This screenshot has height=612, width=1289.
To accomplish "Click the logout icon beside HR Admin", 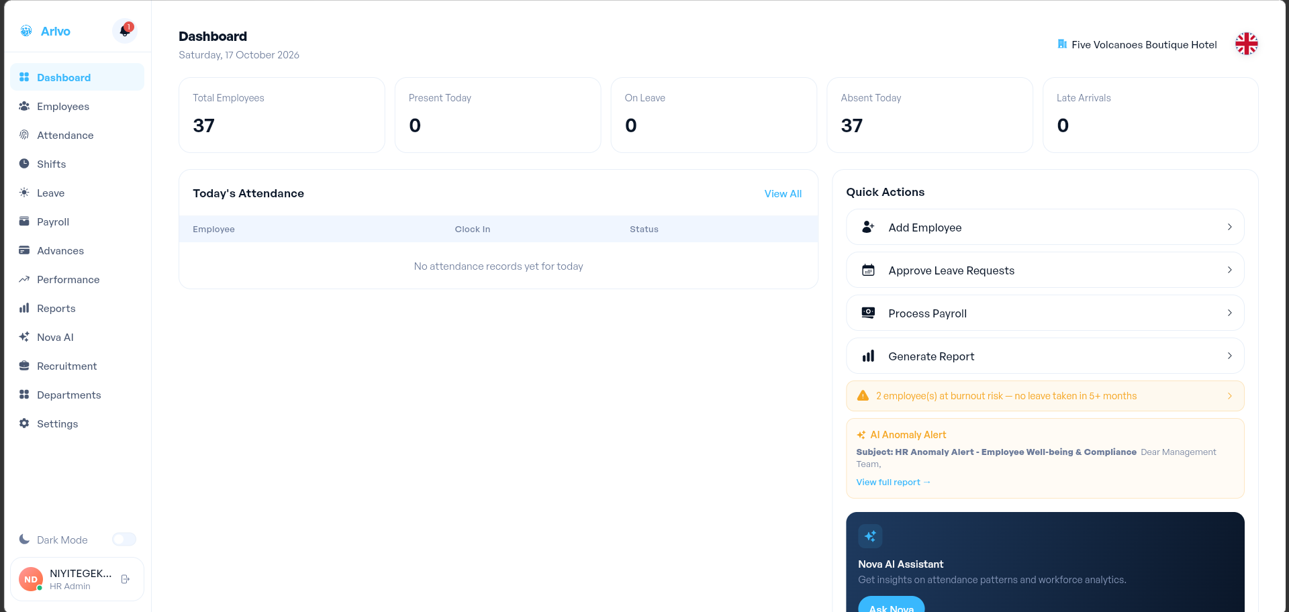I will tap(126, 579).
